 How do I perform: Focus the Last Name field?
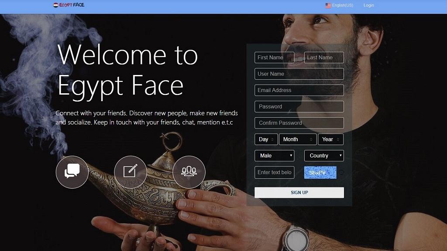(x=324, y=58)
